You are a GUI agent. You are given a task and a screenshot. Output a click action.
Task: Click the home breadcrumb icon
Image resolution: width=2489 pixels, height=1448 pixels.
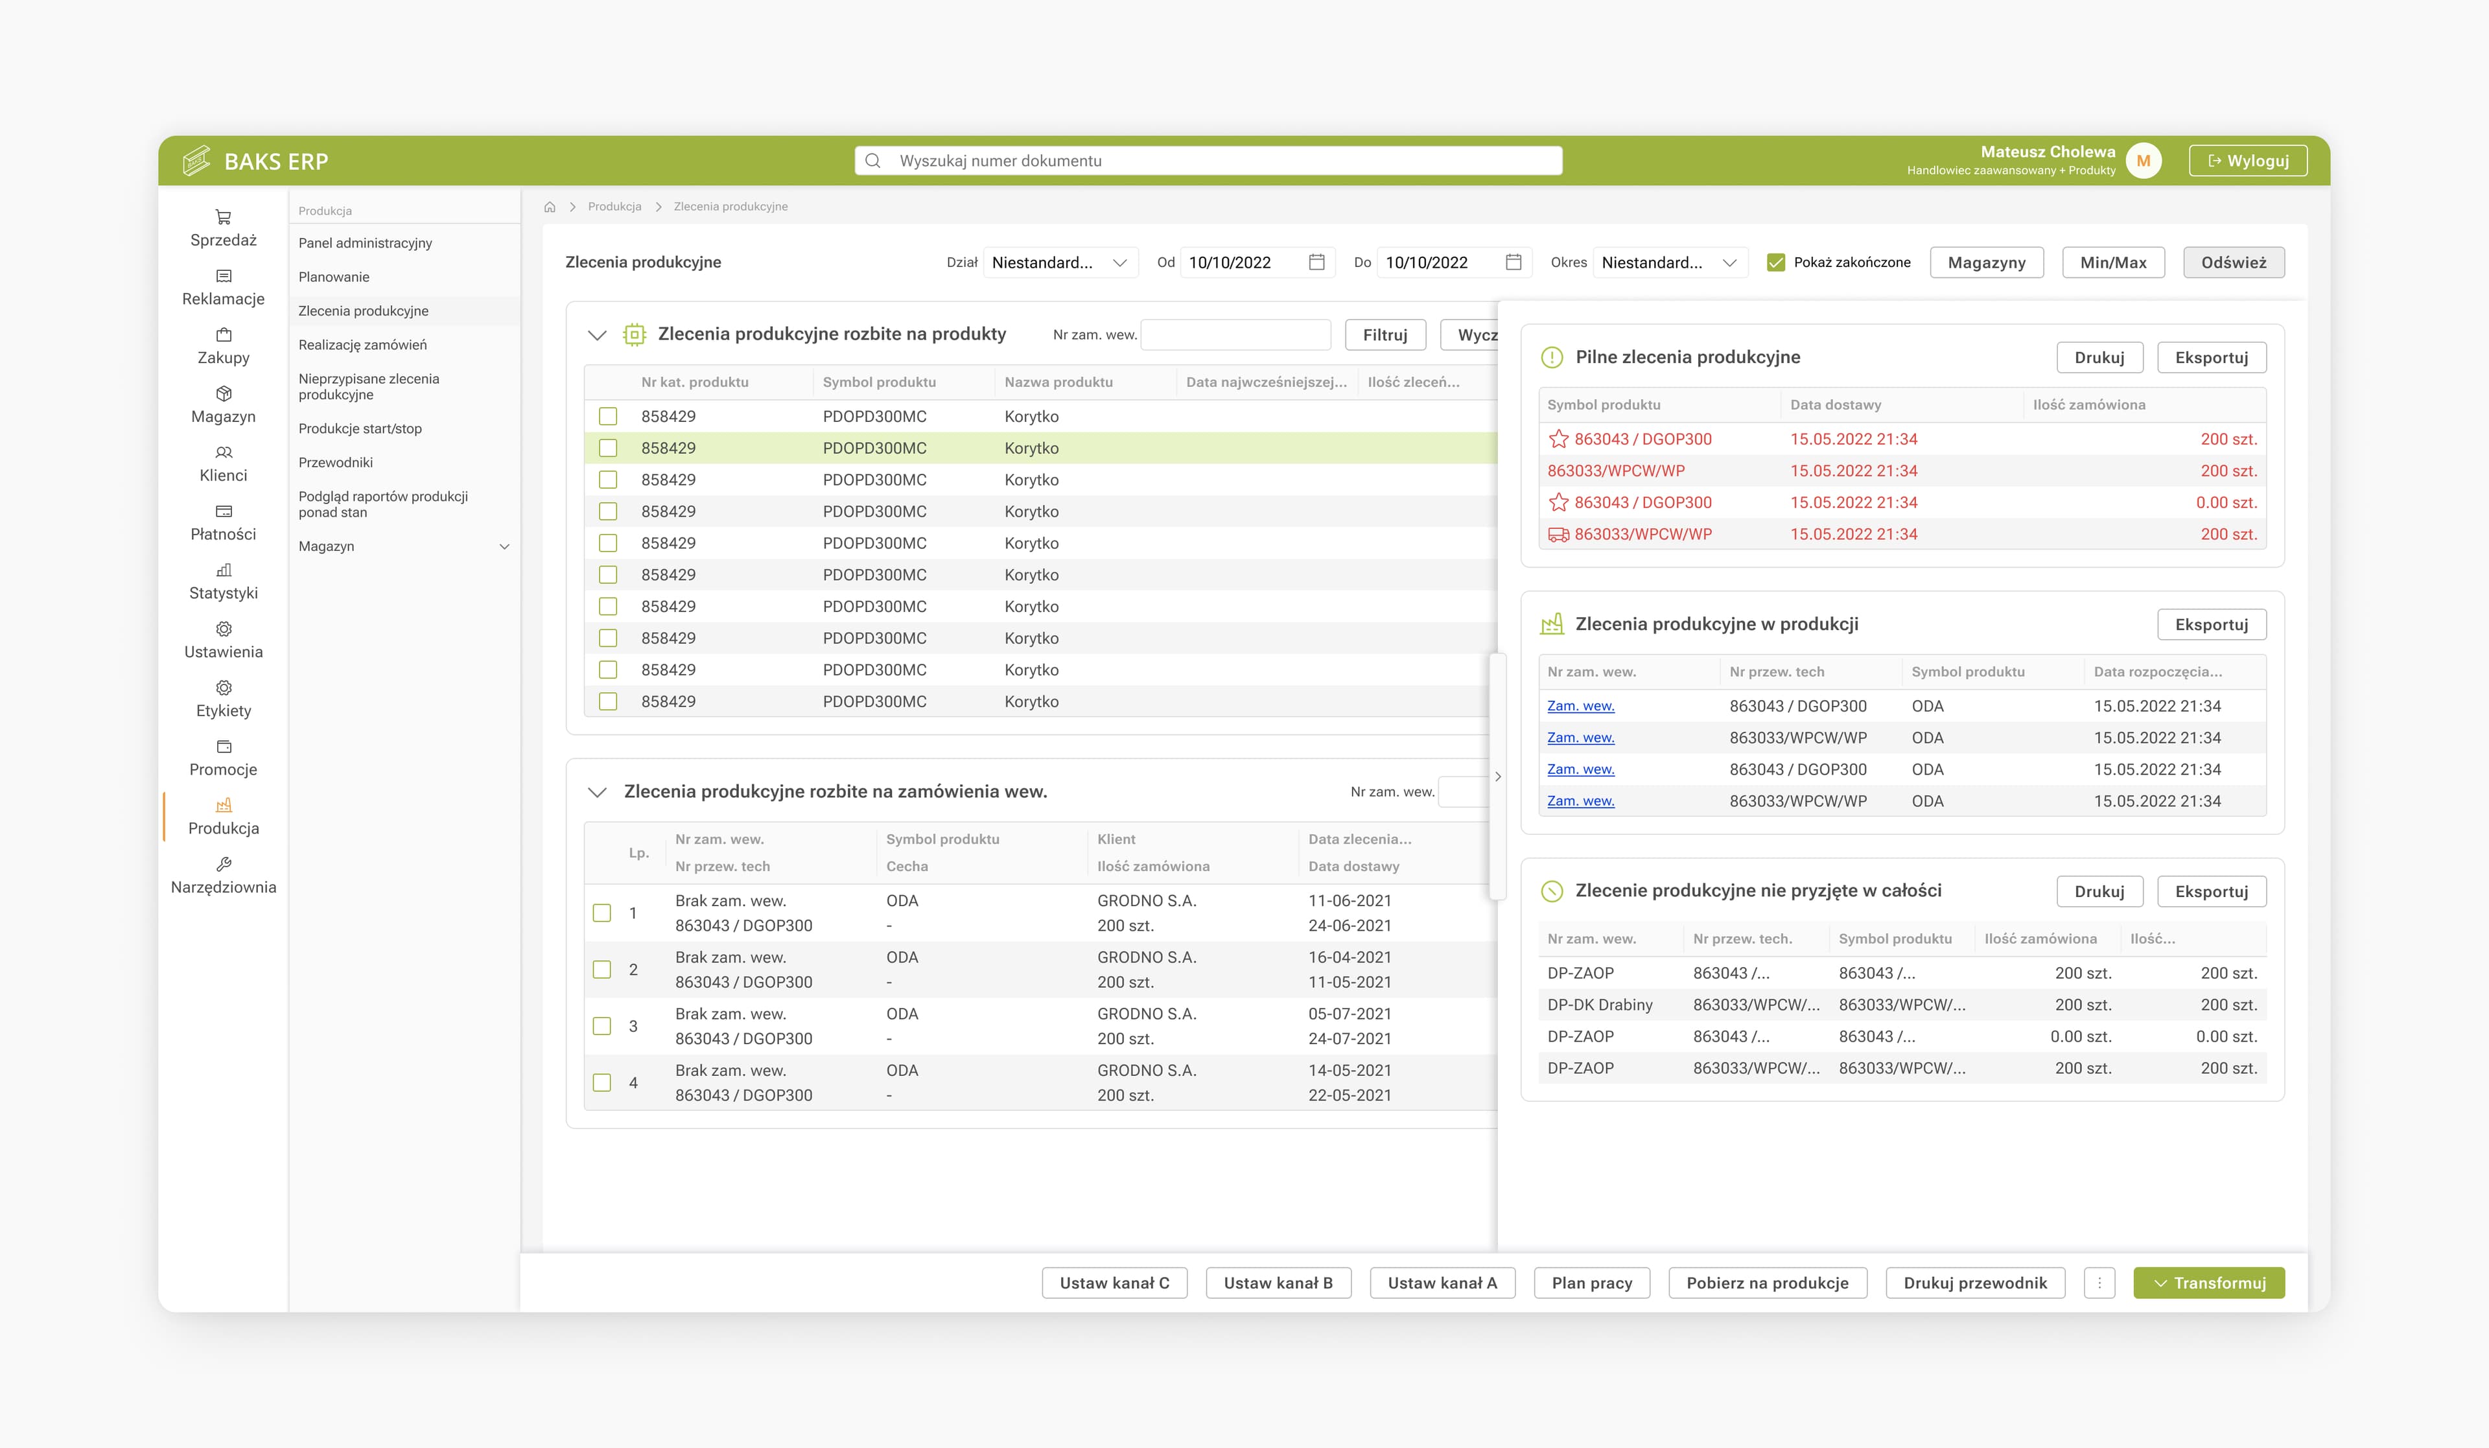550,206
